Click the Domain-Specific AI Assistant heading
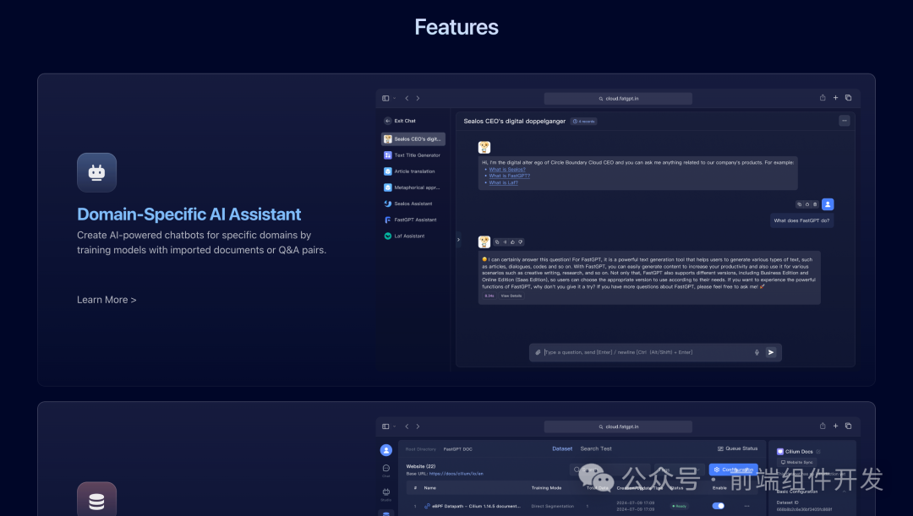Image resolution: width=913 pixels, height=516 pixels. [189, 214]
